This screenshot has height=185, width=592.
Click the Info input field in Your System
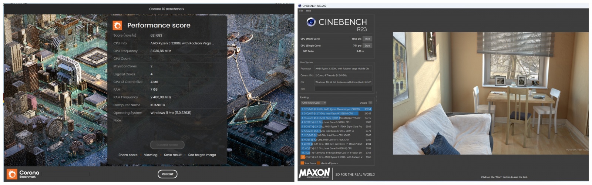pyautogui.click(x=343, y=89)
